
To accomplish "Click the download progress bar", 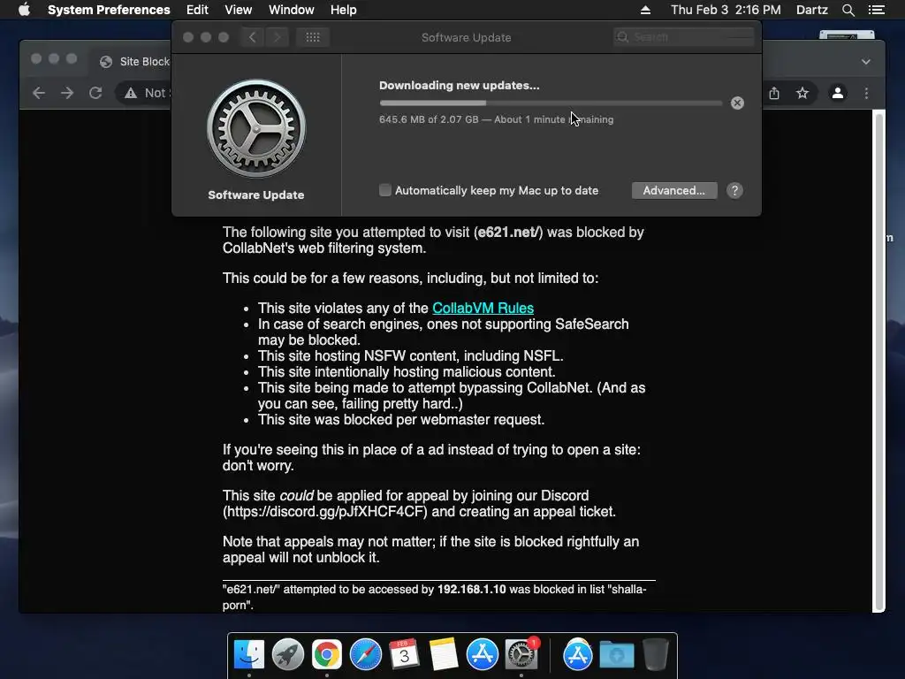I will click(551, 103).
